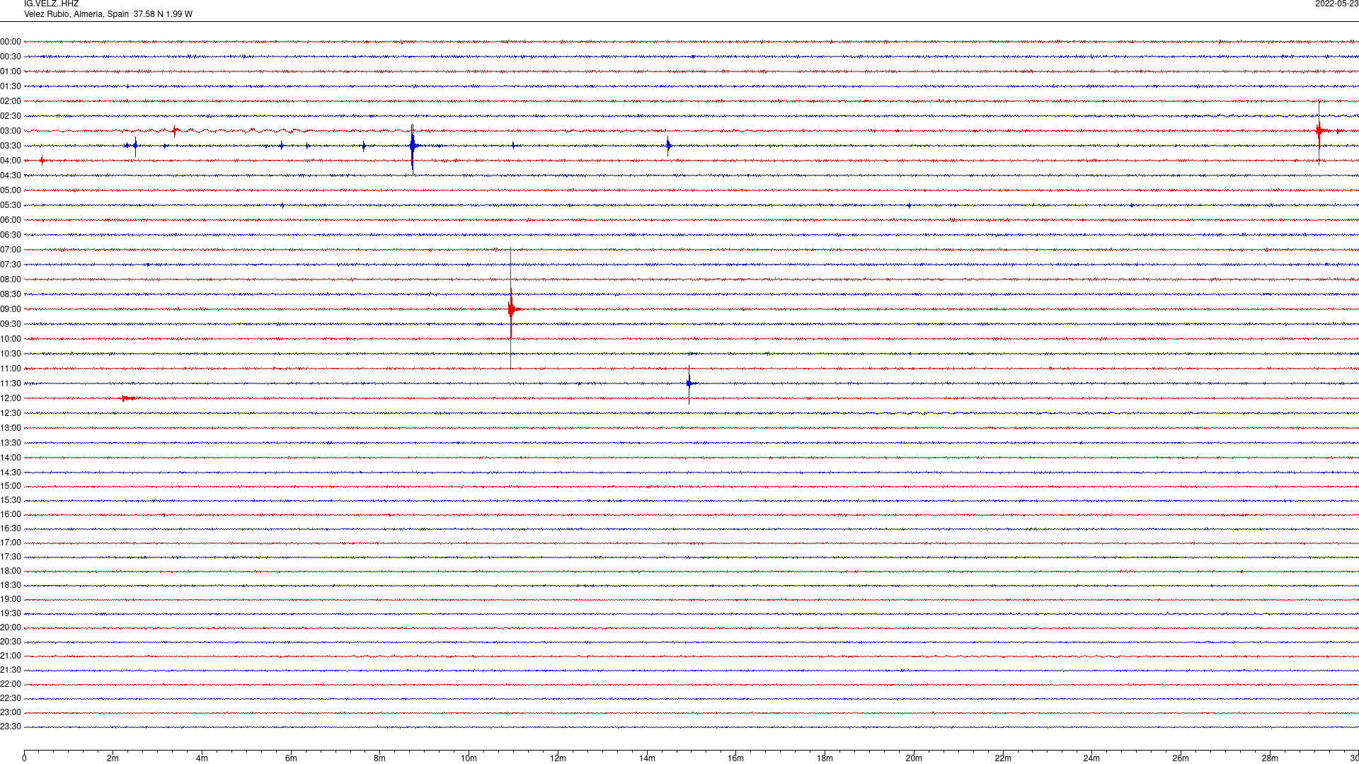This screenshot has width=1359, height=764.
Task: Click the 0 tick on the time axis
Action: tap(24, 758)
